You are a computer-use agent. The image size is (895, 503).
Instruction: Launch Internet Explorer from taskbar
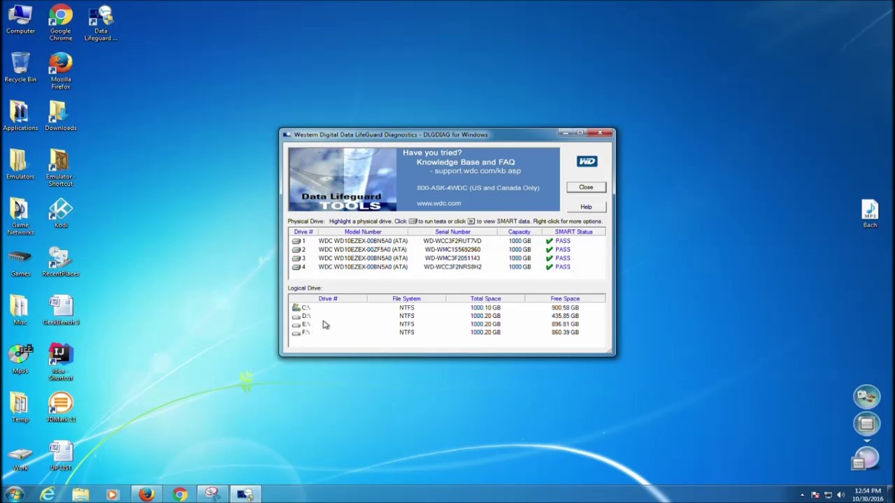[x=48, y=495]
